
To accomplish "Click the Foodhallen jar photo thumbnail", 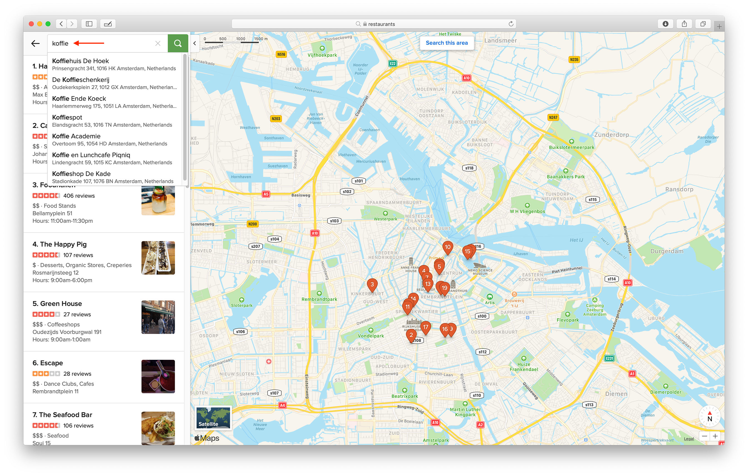I will click(158, 201).
